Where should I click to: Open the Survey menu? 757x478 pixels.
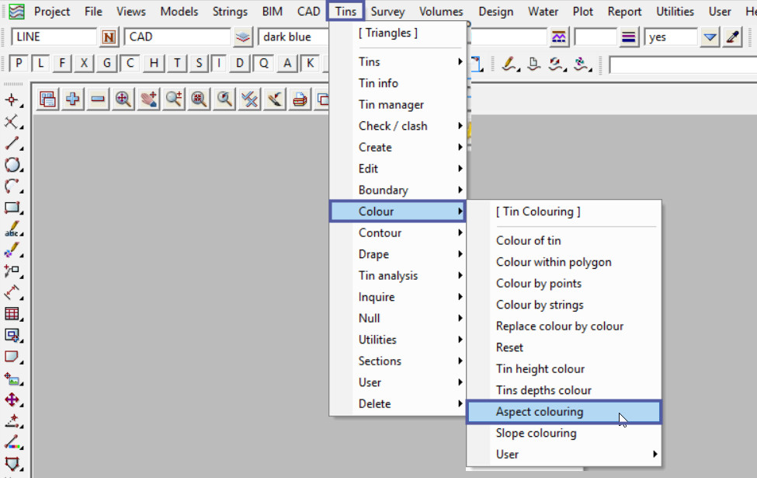387,12
